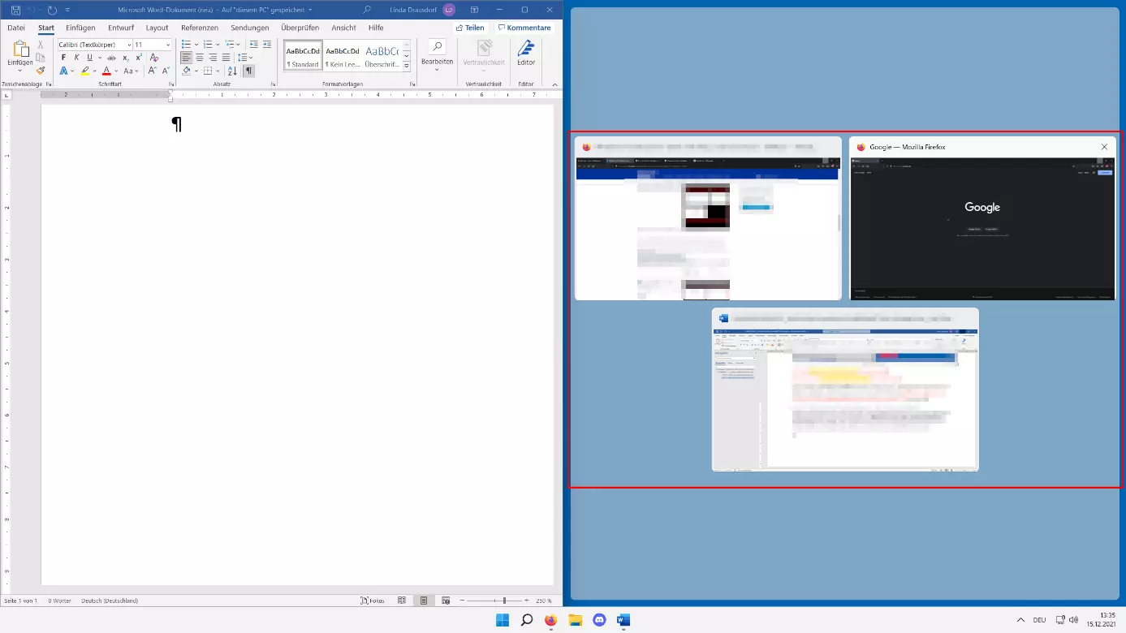The height and width of the screenshot is (633, 1126).
Task: Switch to the Entwurf tab
Action: [121, 28]
